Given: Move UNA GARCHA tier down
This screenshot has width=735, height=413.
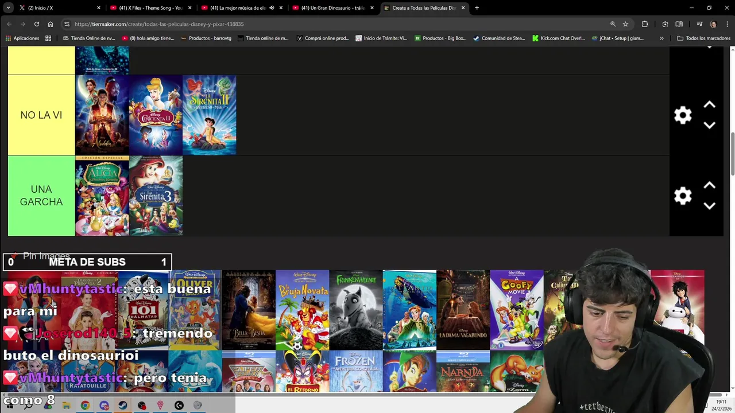Looking at the screenshot, I should coord(709,206).
